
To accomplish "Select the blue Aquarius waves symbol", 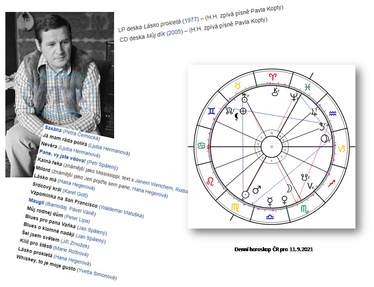I will tap(333, 112).
